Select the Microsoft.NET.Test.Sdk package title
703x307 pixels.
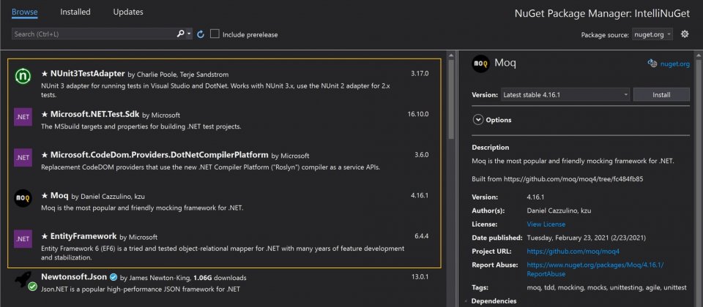[x=94, y=114]
